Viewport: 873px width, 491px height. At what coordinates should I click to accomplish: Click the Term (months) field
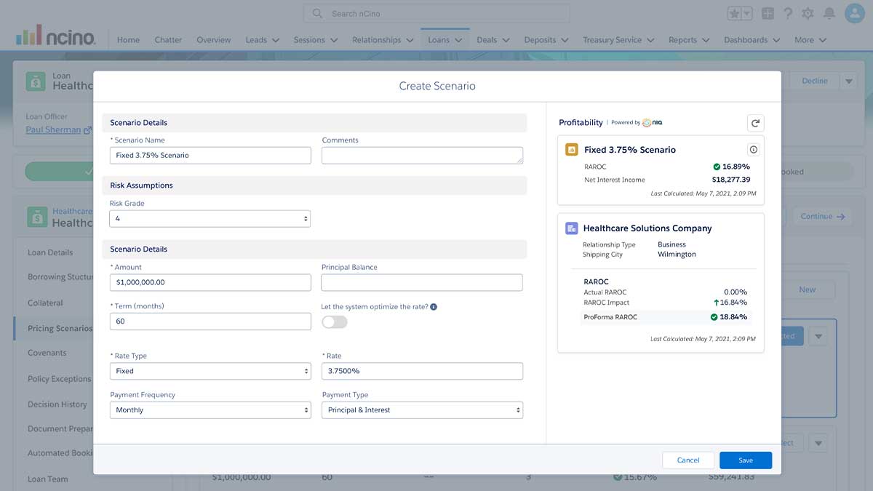pos(210,322)
